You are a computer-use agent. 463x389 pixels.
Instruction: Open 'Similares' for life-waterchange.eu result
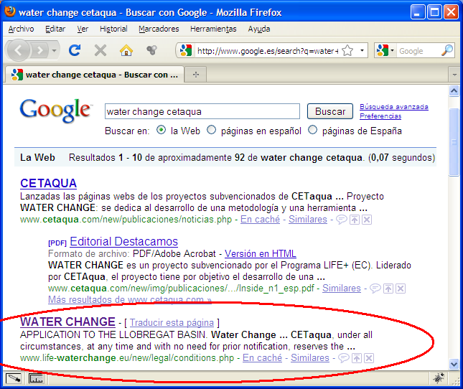pos(310,357)
